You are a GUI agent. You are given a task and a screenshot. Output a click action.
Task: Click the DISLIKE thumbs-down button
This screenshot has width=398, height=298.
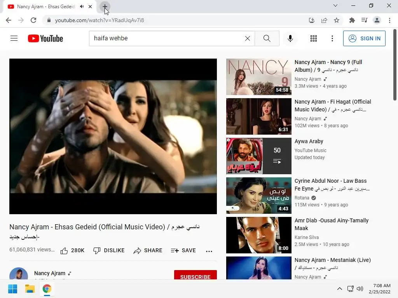coord(109,250)
